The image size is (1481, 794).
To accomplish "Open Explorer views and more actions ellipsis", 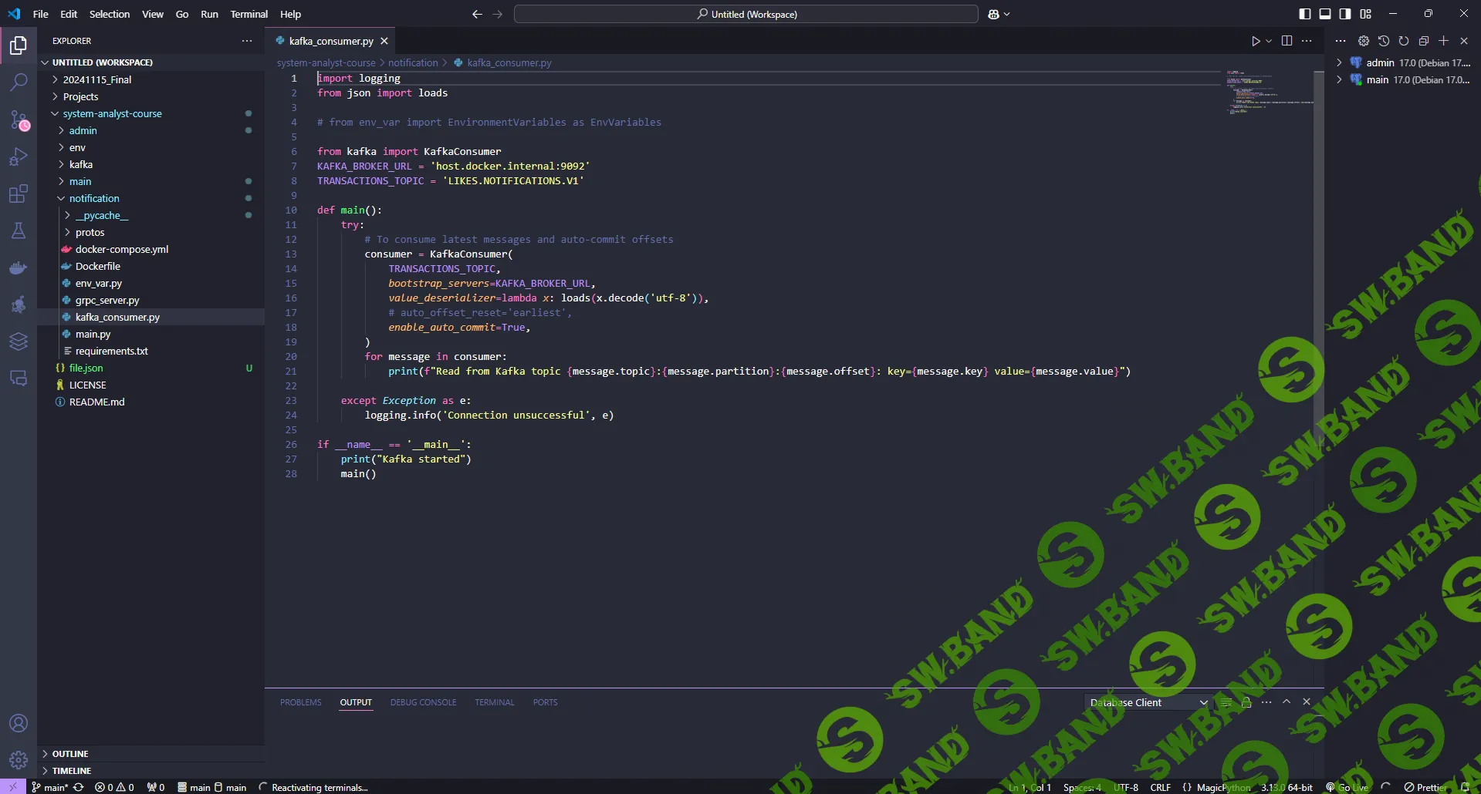I will pyautogui.click(x=247, y=41).
